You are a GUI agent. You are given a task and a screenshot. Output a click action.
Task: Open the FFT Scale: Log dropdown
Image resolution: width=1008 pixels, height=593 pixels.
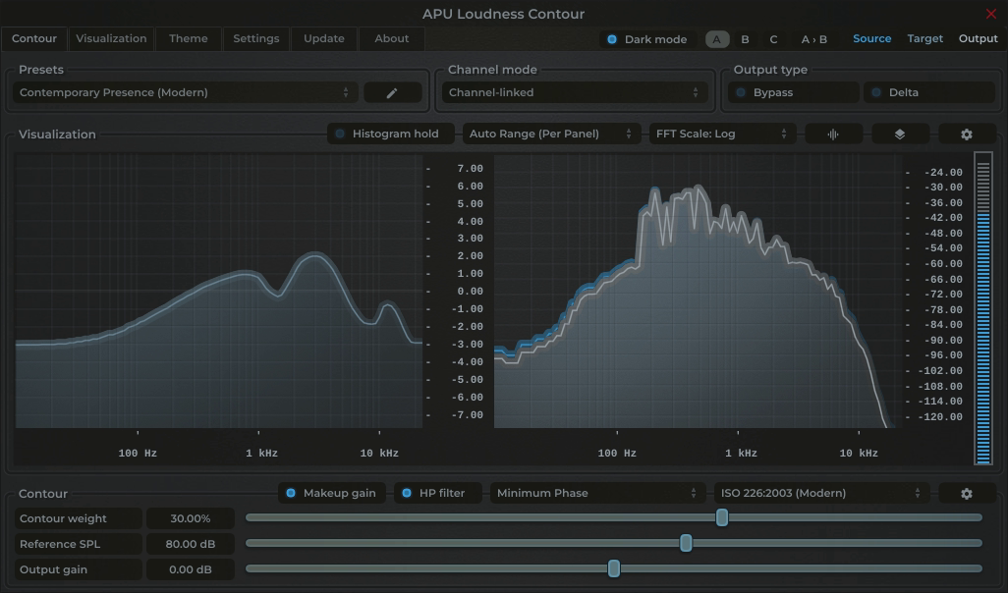(721, 134)
